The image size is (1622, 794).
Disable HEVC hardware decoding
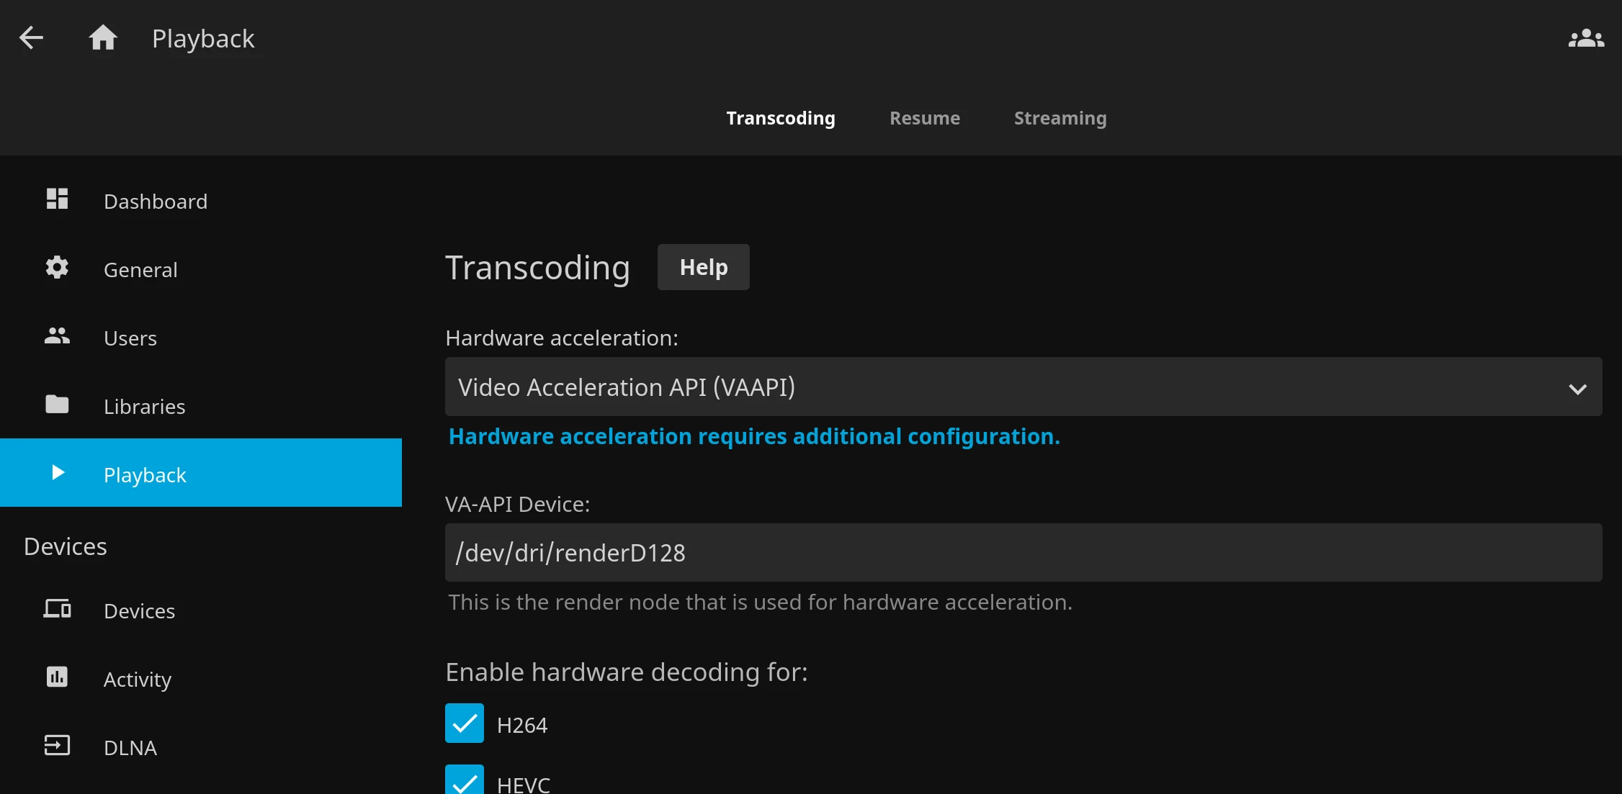[465, 782]
